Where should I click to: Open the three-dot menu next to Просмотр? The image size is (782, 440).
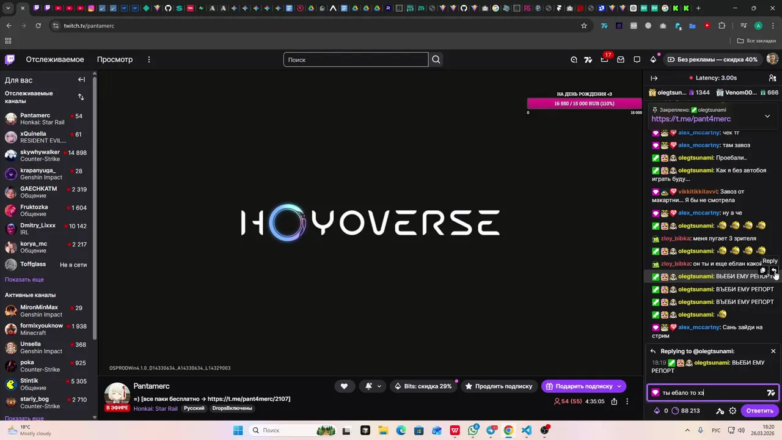pyautogui.click(x=148, y=59)
